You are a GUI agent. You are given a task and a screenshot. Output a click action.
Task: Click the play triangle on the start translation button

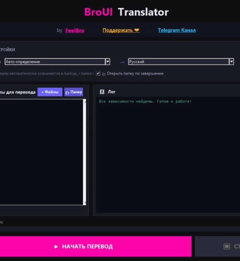(56, 247)
